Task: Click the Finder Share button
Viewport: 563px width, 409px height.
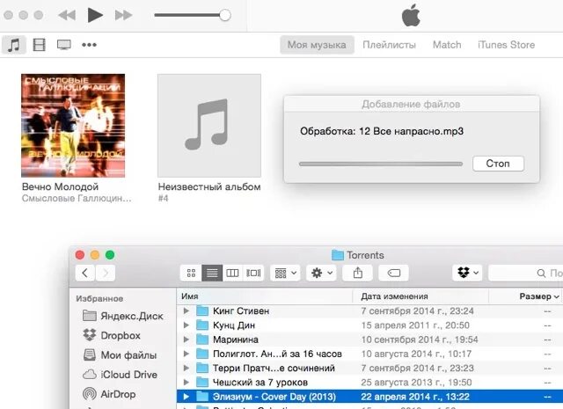Action: (358, 274)
